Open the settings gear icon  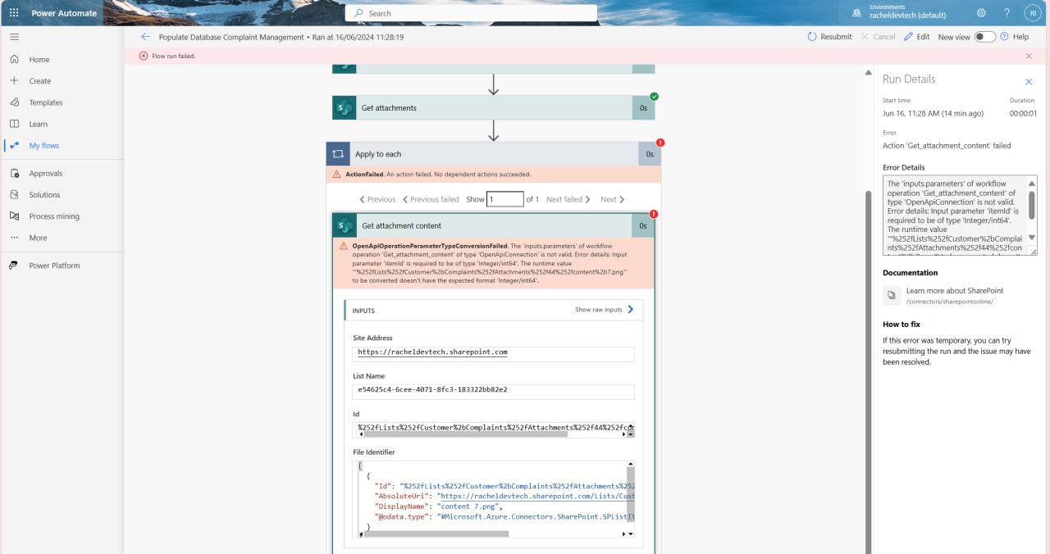coord(981,13)
